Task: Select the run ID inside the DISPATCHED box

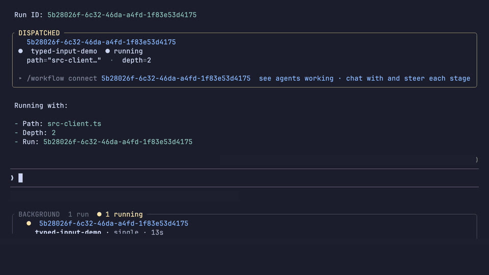Action: (101, 42)
